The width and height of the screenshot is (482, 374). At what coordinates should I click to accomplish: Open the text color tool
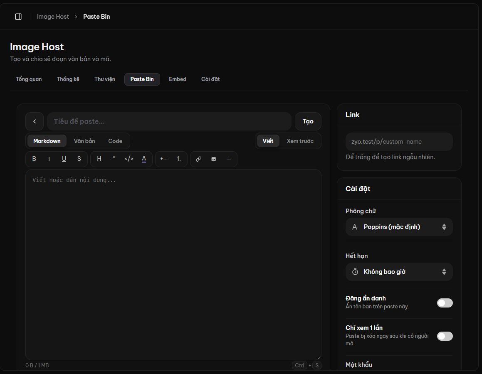pos(144,159)
